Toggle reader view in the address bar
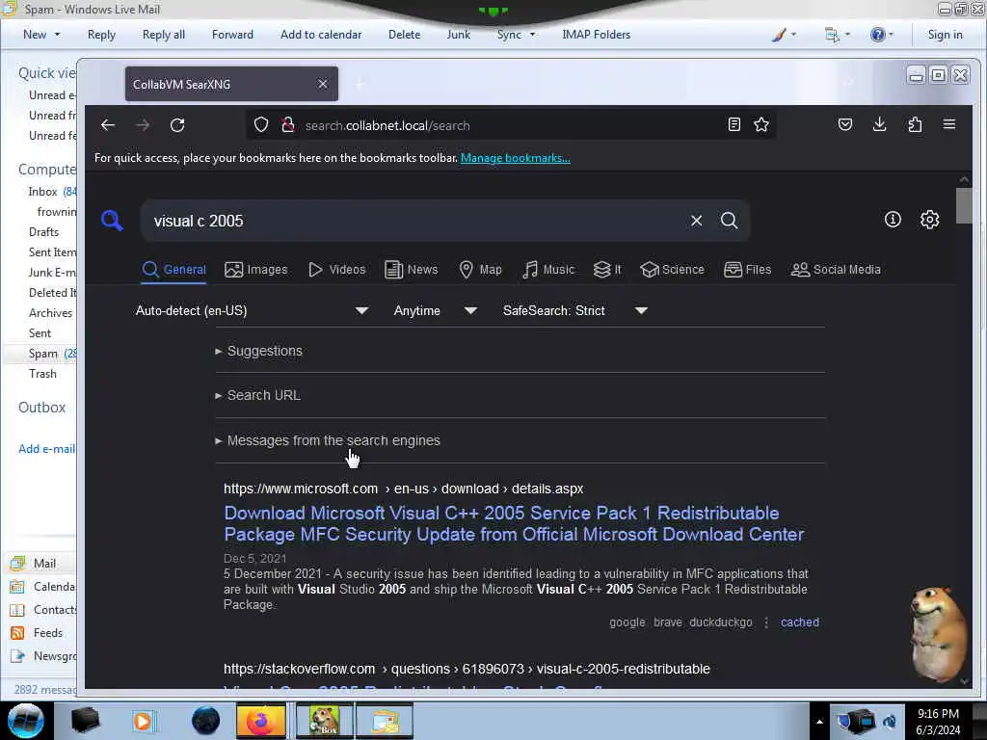The height and width of the screenshot is (740, 987). point(734,124)
